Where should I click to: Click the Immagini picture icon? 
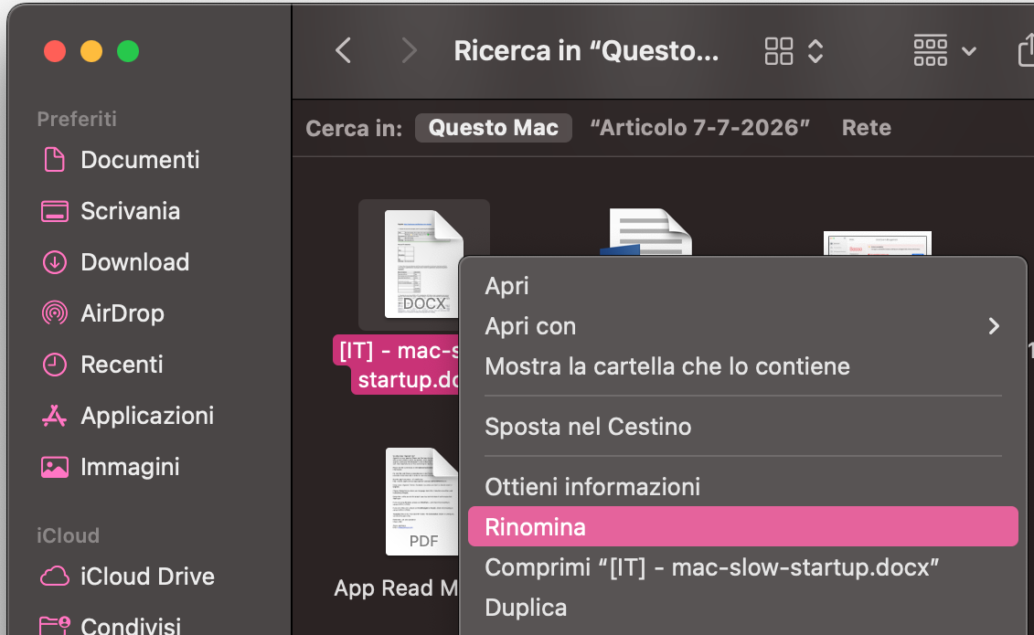pos(54,467)
